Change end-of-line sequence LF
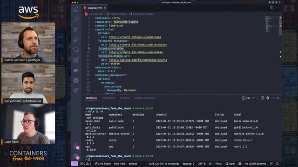The height and width of the screenshot is (167, 298). click(210, 164)
